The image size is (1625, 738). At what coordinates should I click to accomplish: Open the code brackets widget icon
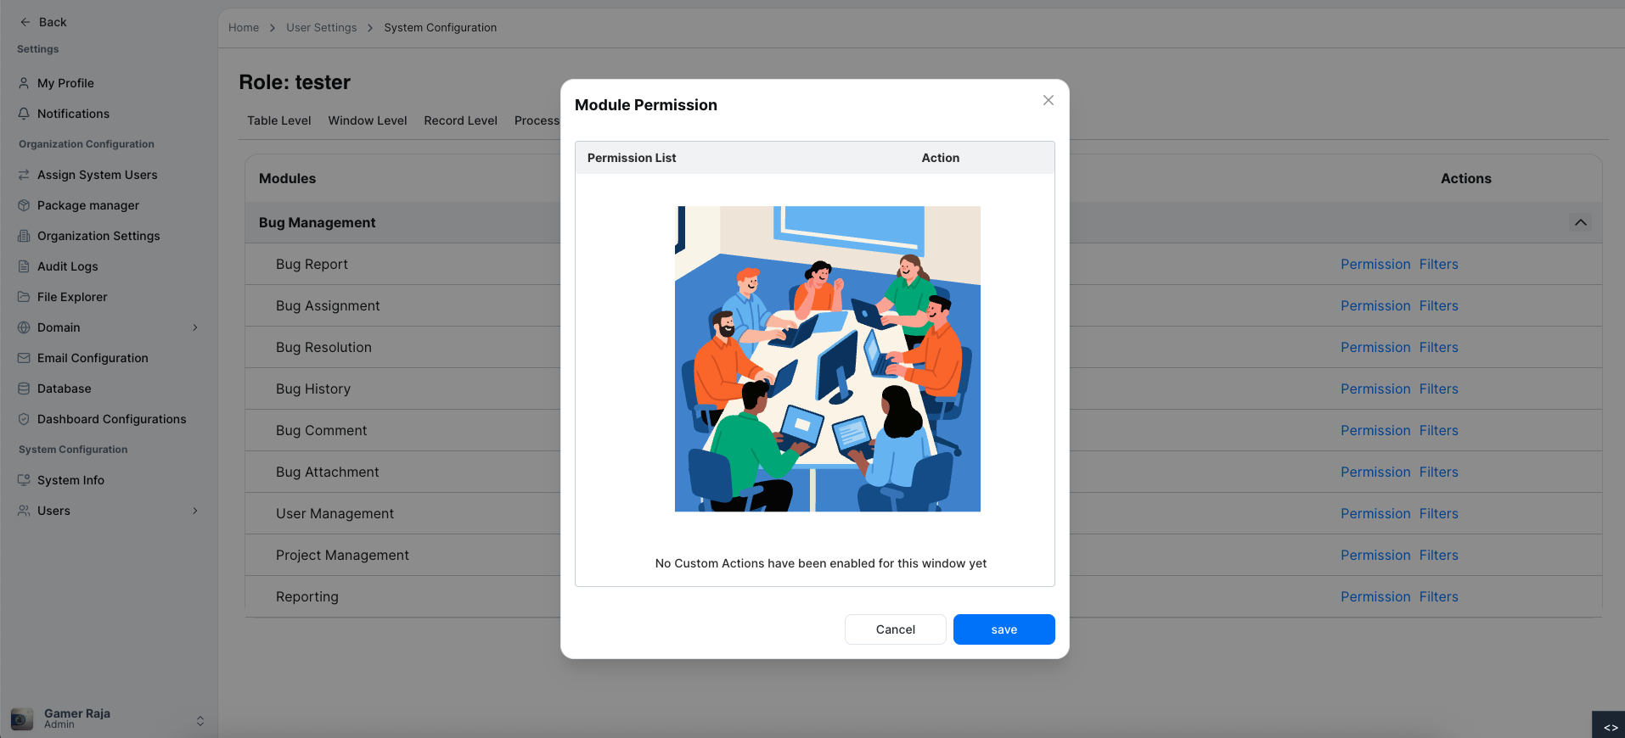[1610, 727]
